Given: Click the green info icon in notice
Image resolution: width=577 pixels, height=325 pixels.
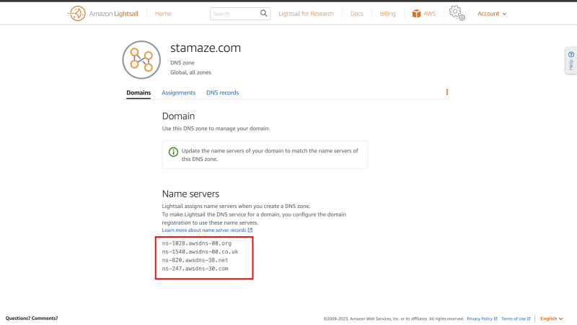Looking at the screenshot, I should [x=173, y=152].
